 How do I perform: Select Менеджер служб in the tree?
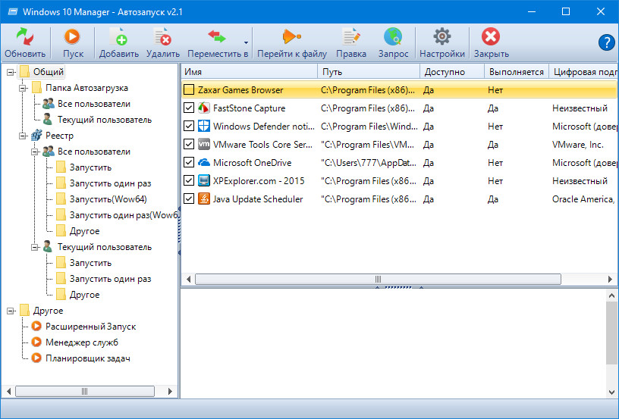tap(82, 342)
